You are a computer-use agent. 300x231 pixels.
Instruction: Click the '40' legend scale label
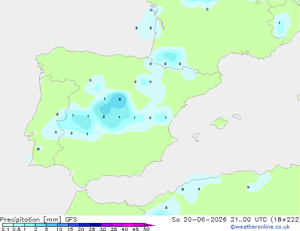[124, 229]
